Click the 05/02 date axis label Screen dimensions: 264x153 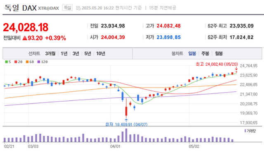194,146
